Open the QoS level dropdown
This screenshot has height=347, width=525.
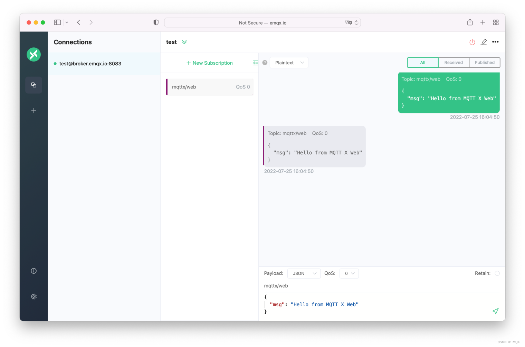point(349,273)
